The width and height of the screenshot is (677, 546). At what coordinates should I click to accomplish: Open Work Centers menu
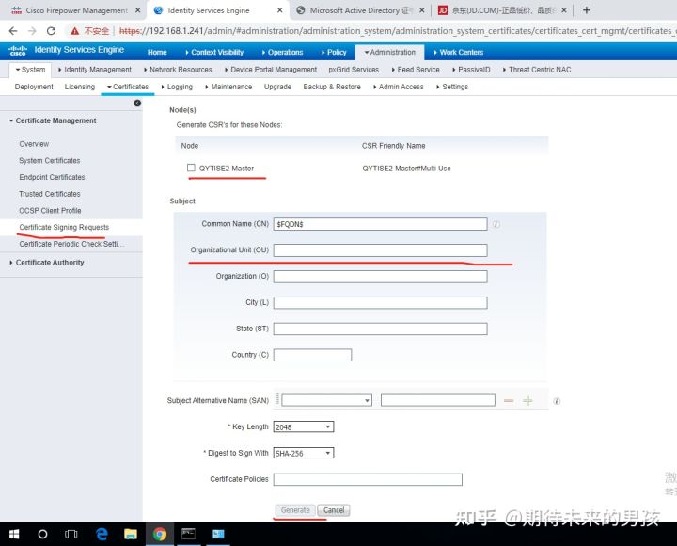[459, 52]
